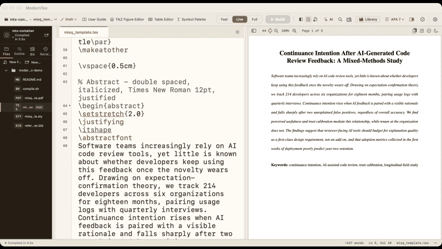The image size is (442, 249).
Task: Switch to the Bib sidebar tab
Action: [x=33, y=51]
